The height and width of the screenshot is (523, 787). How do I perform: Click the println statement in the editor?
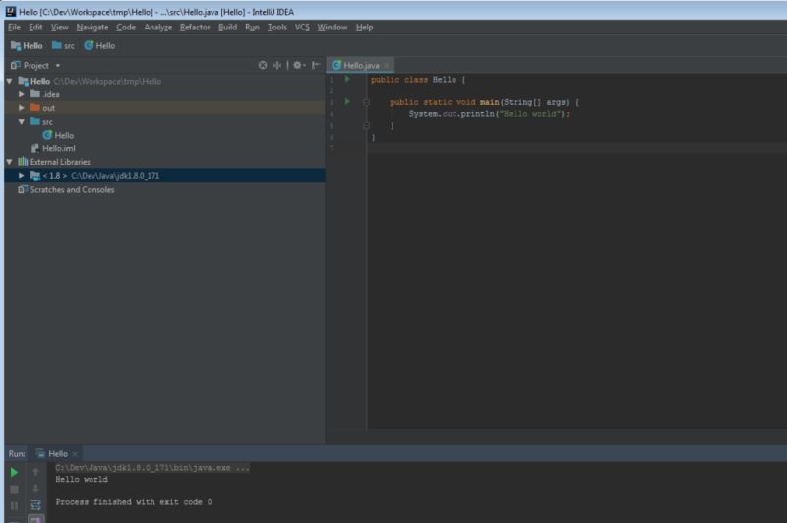(489, 114)
